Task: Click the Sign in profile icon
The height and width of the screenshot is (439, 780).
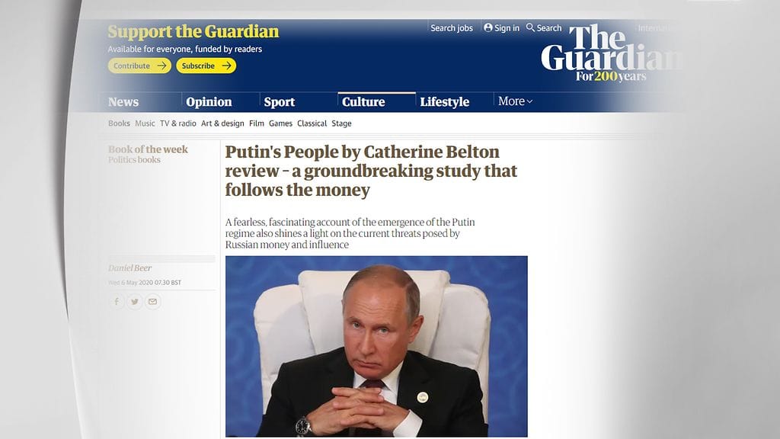Action: coord(488,28)
